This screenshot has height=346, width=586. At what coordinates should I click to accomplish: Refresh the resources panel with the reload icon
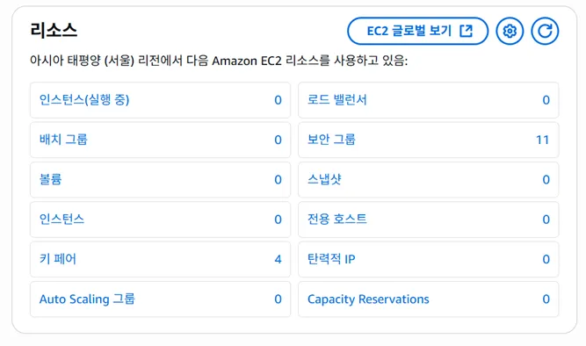pos(545,31)
